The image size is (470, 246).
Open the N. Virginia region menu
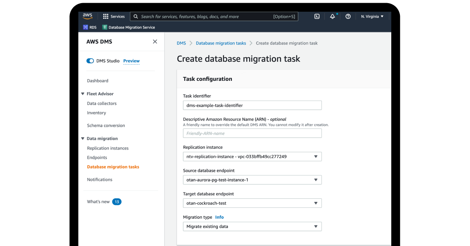[x=371, y=16]
